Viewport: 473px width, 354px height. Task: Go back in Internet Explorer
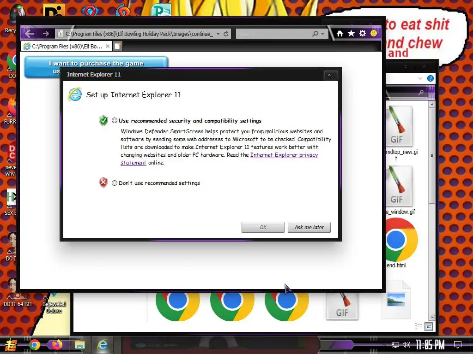pos(30,33)
